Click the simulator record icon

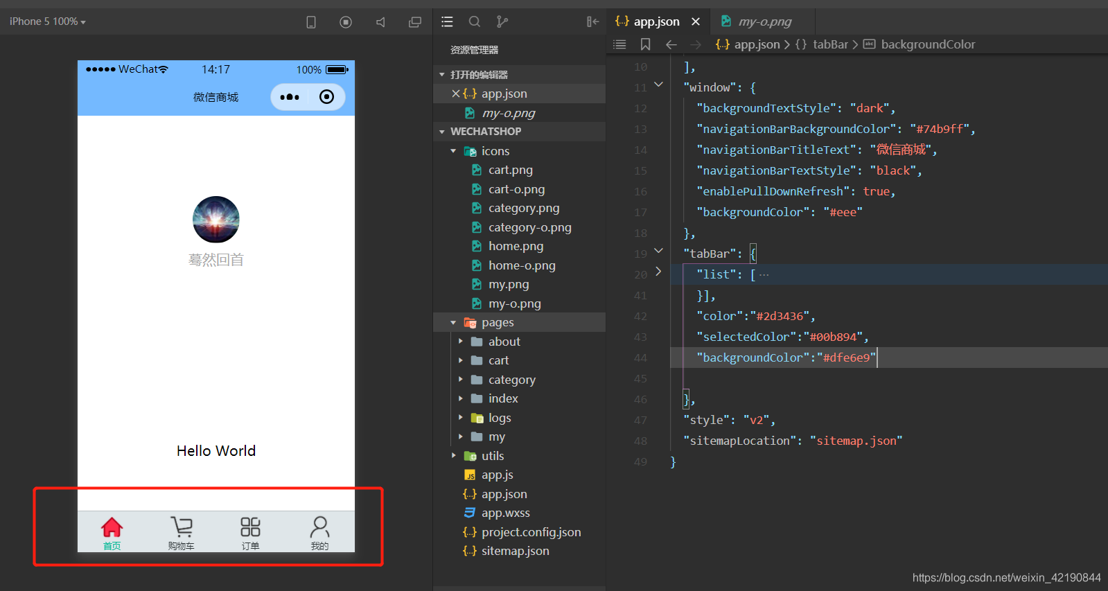(x=346, y=22)
